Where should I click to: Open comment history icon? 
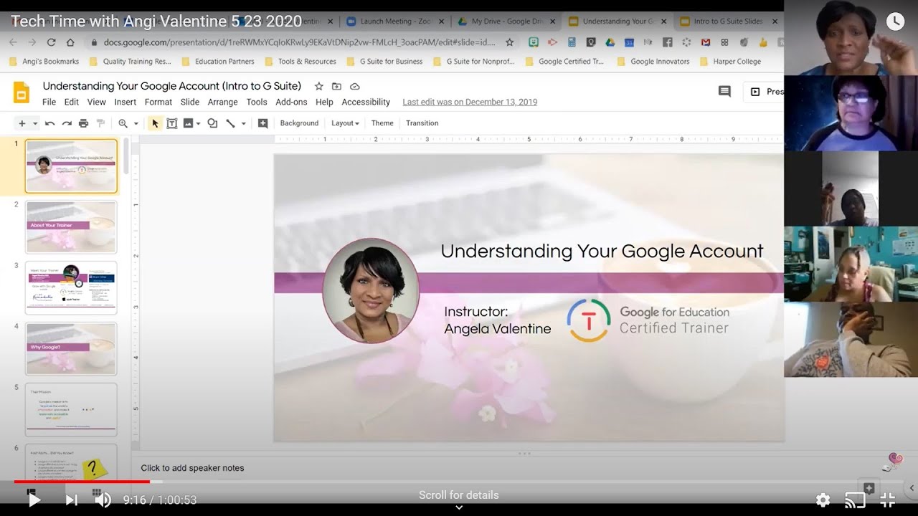tap(724, 92)
